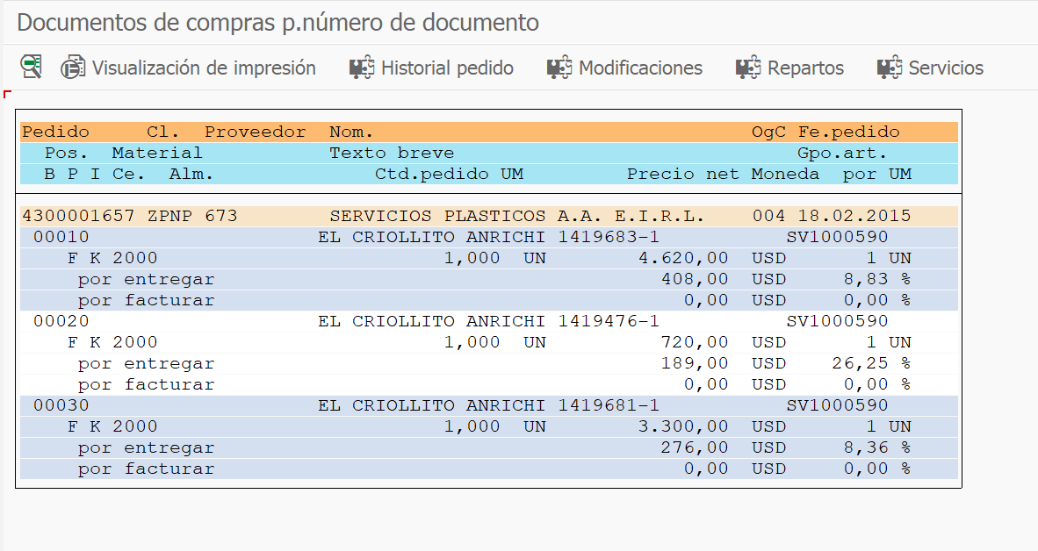Click supplier name SERVICIOS PLASTICOS A.A. E.I.R.L.
1038x551 pixels.
coord(517,216)
